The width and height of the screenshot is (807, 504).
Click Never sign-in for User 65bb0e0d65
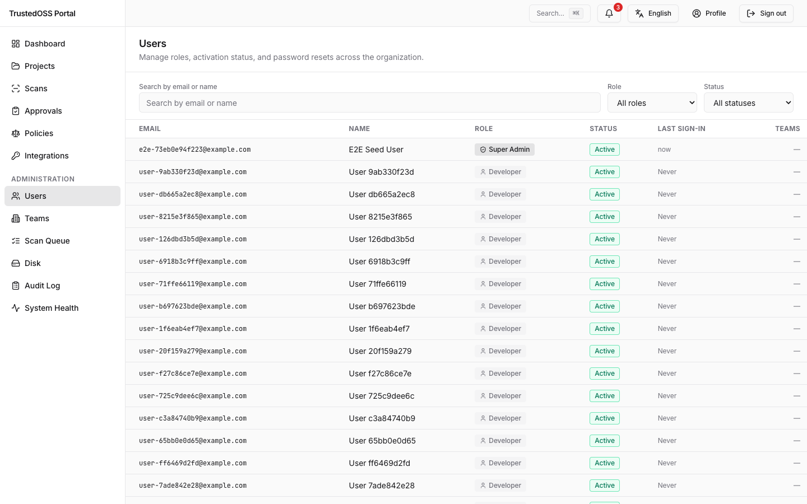tap(667, 441)
